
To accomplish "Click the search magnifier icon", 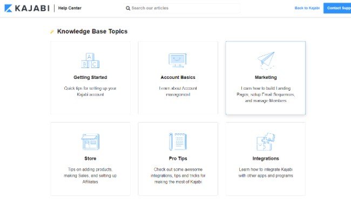I will (128, 8).
